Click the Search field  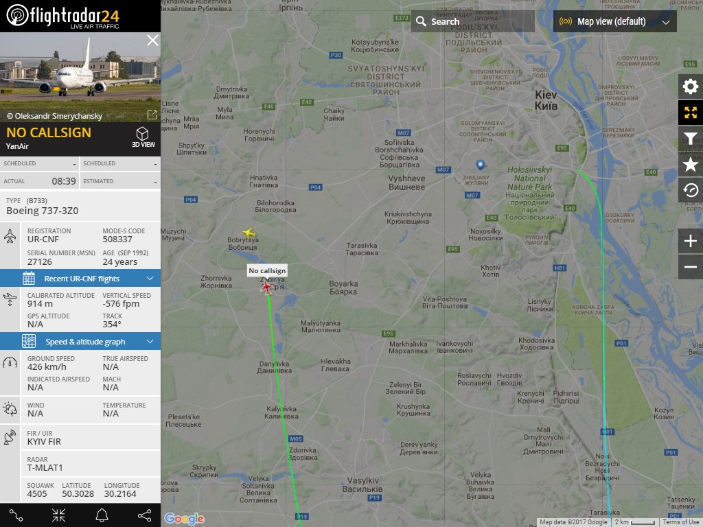click(x=473, y=21)
